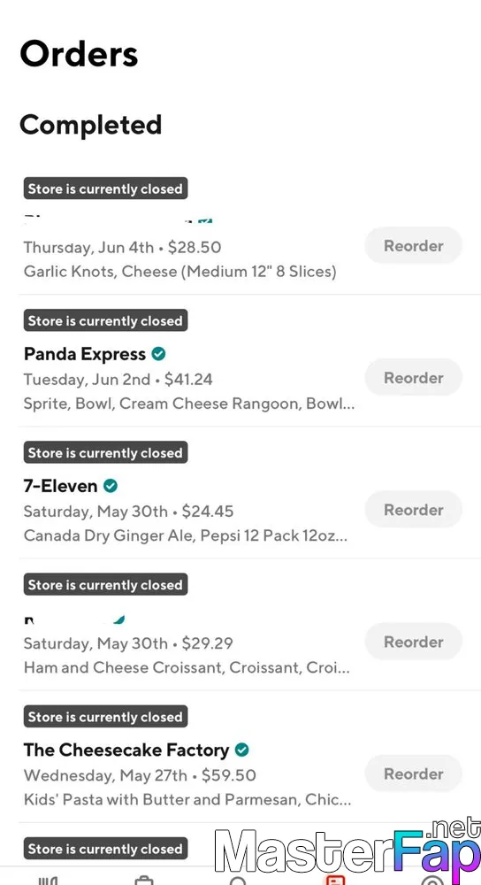Image resolution: width=481 pixels, height=885 pixels.
Task: Tap The Cheesecake Factory verified badge
Action: [242, 750]
